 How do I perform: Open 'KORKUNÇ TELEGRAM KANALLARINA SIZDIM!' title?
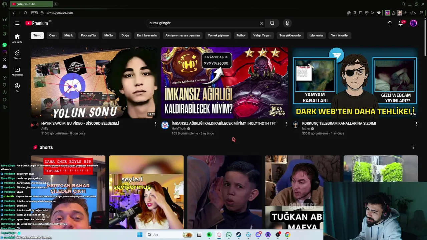coord(339,123)
